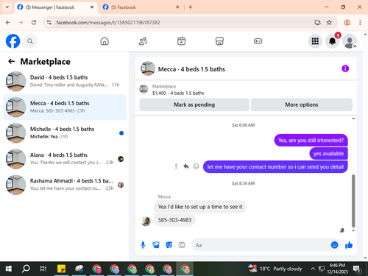Open the Friends icon in top navigation

(x=143, y=41)
